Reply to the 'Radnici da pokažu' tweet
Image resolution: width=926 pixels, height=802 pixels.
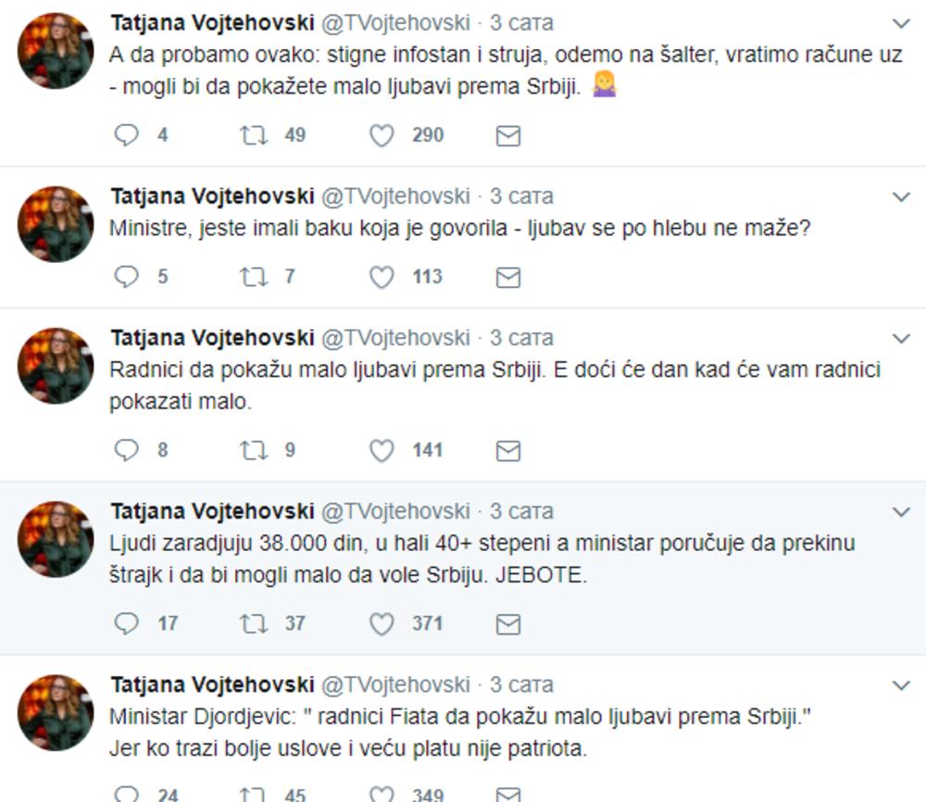coord(126,451)
